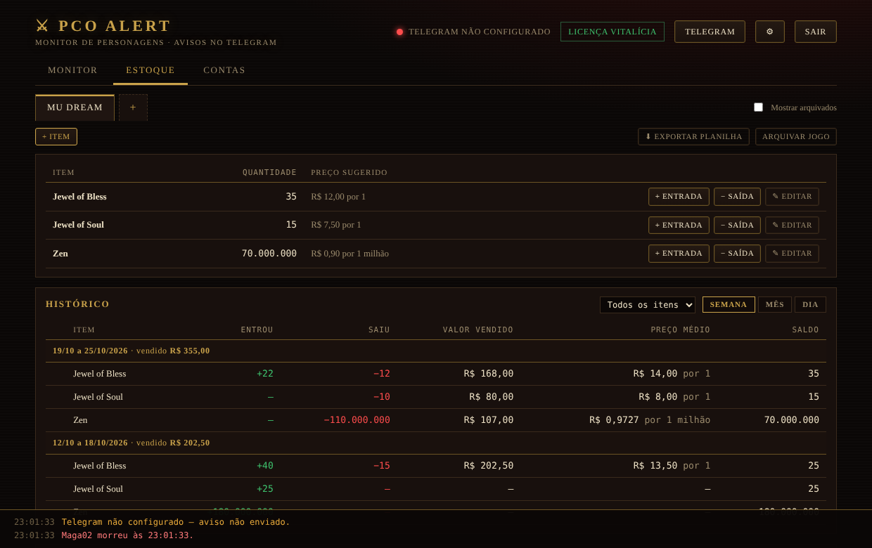This screenshot has width=872, height=548.
Task: Click the Arquivar Jogo button
Action: tap(796, 136)
